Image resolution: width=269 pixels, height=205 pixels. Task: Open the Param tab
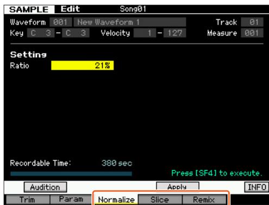[71, 200]
